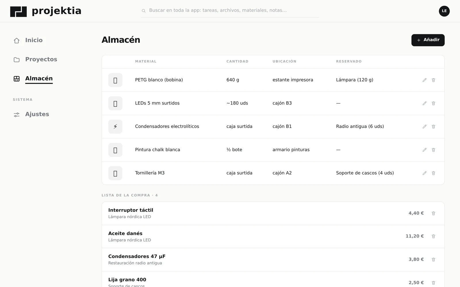This screenshot has width=460, height=287.
Task: Click the projektia logo icon
Action: click(x=18, y=11)
